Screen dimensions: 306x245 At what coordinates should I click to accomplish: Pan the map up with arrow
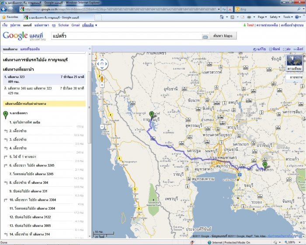pyautogui.click(x=102, y=60)
